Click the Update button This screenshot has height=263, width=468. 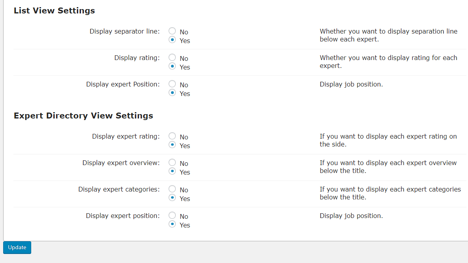pyautogui.click(x=17, y=248)
